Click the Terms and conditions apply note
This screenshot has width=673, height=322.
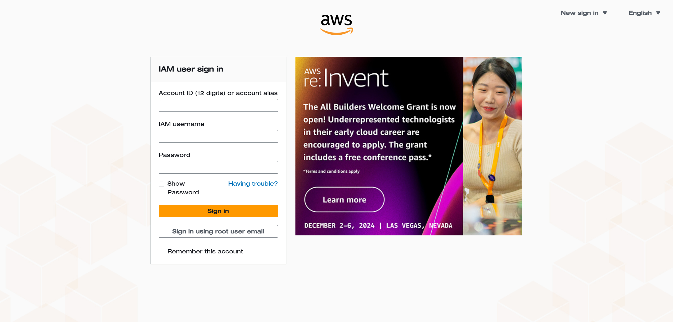(x=331, y=171)
